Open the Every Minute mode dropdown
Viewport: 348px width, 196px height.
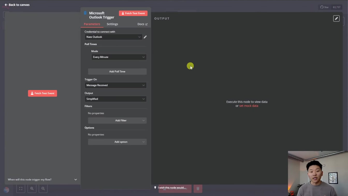(x=119, y=57)
